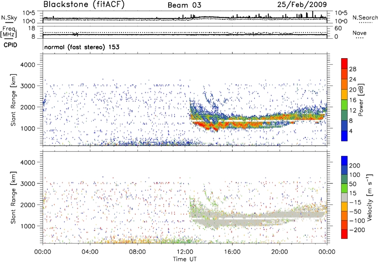Click the "Slant Range [km]" label of velocity panel
This screenshot has width=378, height=262.
point(13,198)
